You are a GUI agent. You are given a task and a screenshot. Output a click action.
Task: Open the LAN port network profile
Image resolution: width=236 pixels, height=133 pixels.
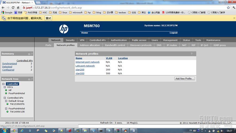(85, 66)
